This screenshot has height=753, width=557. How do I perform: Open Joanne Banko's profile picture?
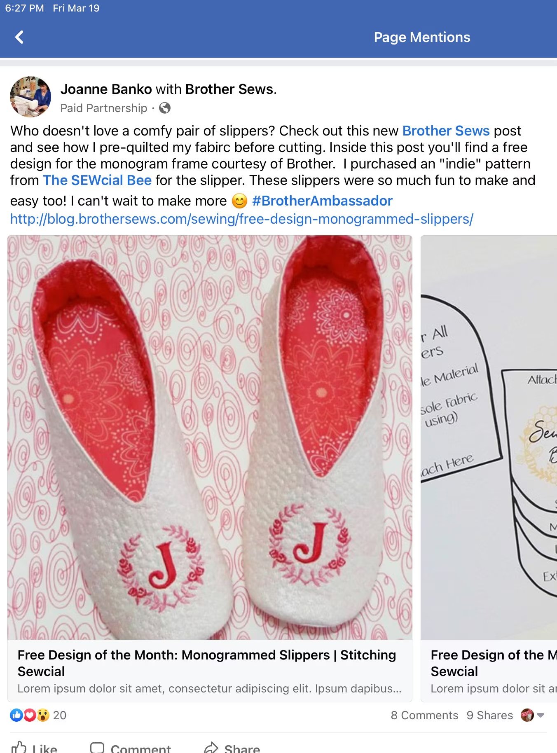click(x=30, y=97)
